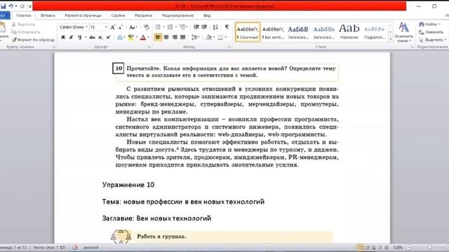Apply text effects glowing A
The width and height of the screenshot is (449, 252).
pyautogui.click(x=120, y=37)
